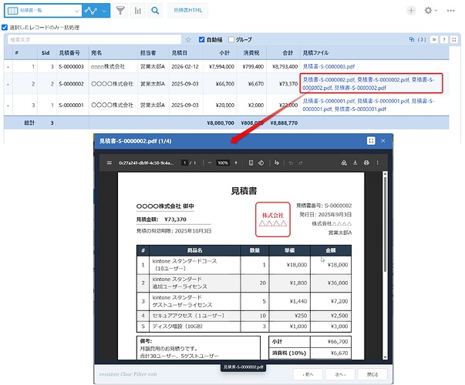
Task: Select the PDF draw annotation tool
Action: tap(277, 163)
